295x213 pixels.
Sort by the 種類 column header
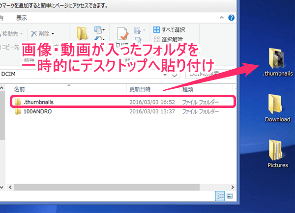pos(188,89)
